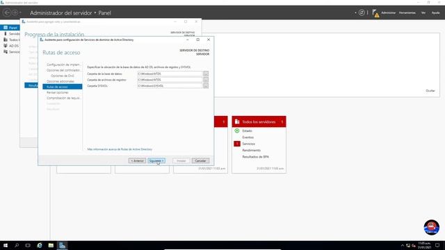Browse for the SYSVOL folder
This screenshot has width=445, height=250.
click(206, 85)
